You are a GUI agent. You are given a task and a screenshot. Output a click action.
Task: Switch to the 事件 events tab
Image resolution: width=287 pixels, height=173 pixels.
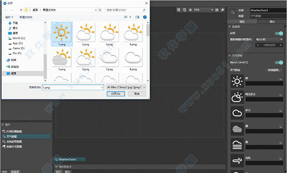click(x=272, y=22)
